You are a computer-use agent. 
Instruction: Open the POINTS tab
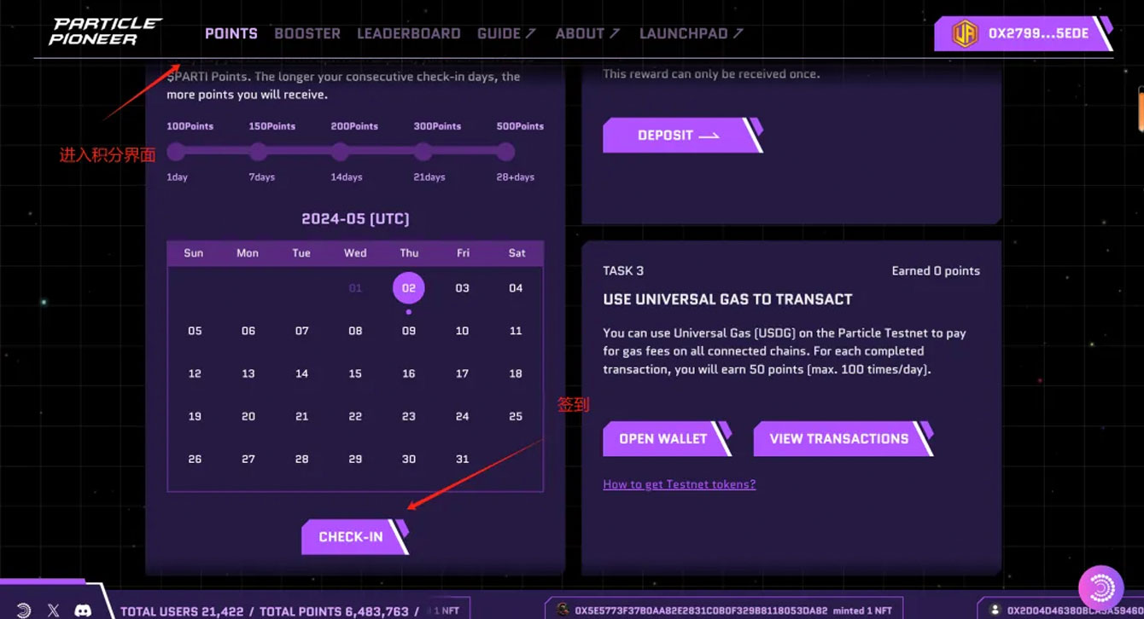pos(231,33)
